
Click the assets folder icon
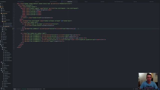tap(1, 10)
